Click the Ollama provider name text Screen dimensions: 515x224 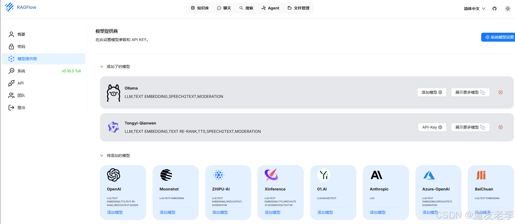[x=131, y=88]
